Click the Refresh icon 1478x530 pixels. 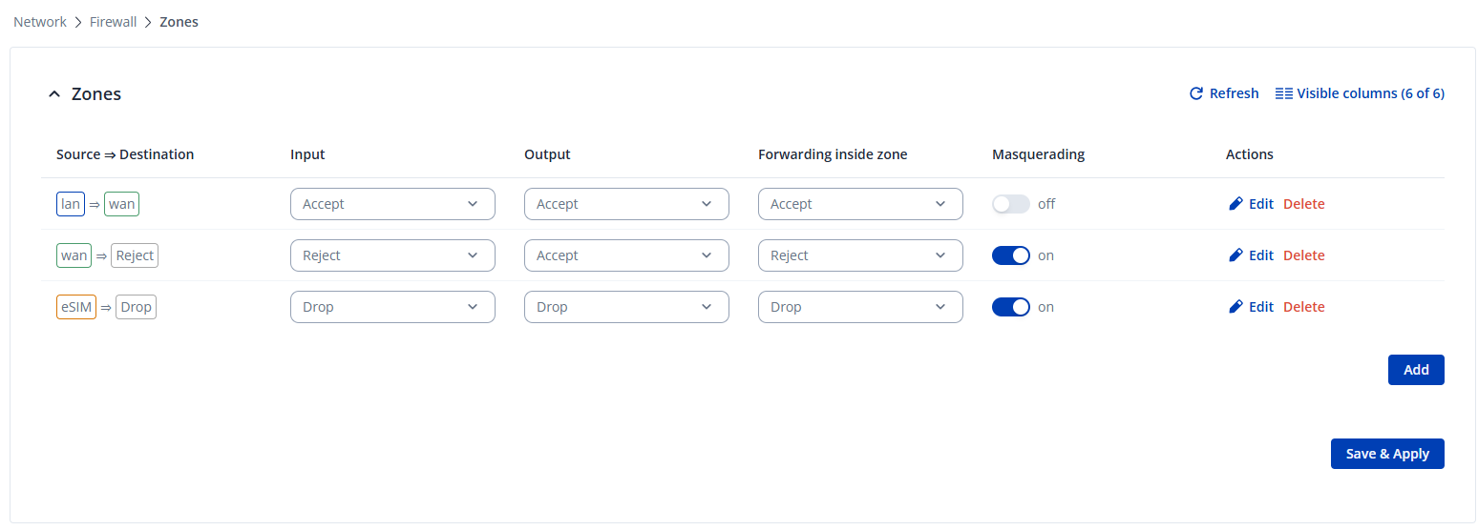click(1195, 93)
